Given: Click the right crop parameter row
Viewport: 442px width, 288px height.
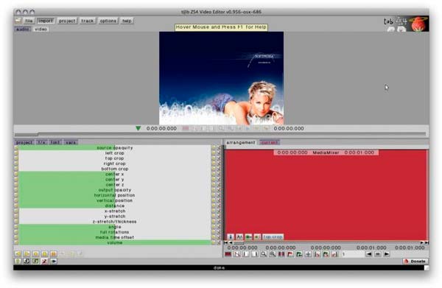Looking at the screenshot, I should pos(115,164).
